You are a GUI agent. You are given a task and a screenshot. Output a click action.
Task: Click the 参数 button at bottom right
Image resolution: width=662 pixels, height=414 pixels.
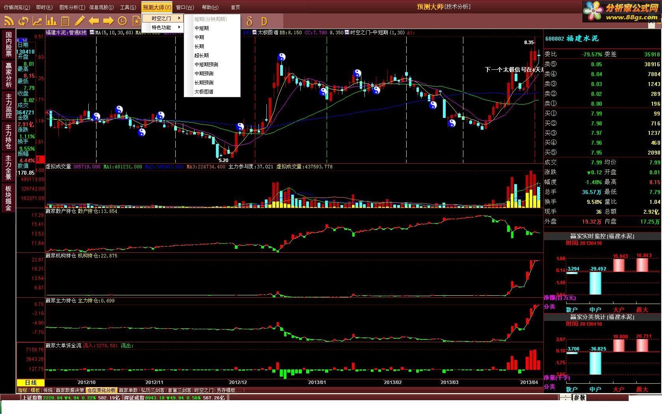point(580,397)
